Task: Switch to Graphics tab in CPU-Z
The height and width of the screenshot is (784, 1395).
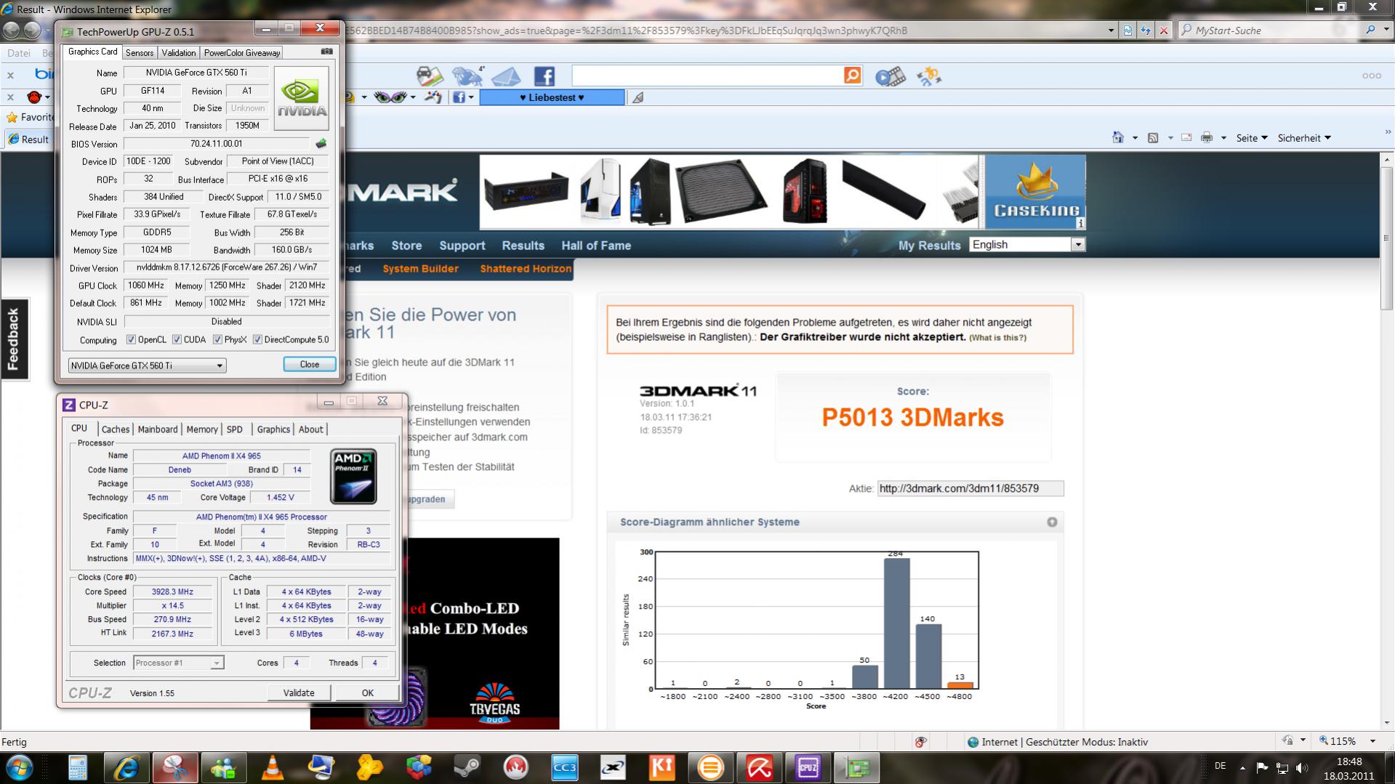Action: pyautogui.click(x=273, y=429)
